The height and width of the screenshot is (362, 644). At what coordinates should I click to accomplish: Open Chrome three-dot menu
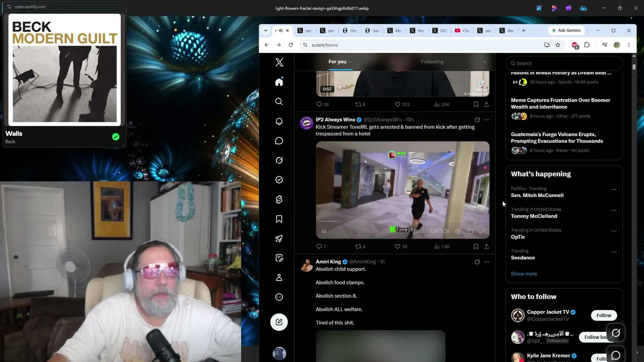pyautogui.click(x=629, y=45)
